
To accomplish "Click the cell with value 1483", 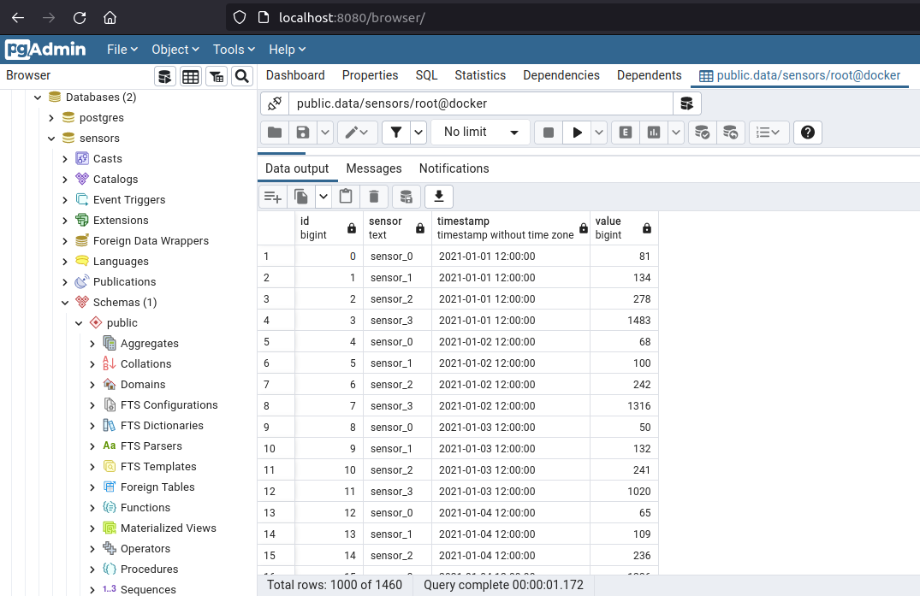I will tap(624, 321).
